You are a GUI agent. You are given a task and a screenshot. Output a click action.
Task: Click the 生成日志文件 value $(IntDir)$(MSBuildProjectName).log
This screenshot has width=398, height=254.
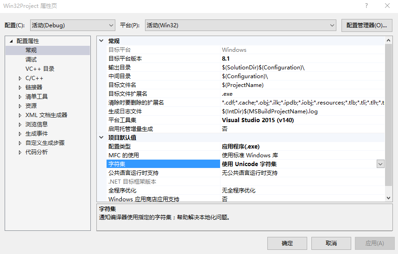pos(270,112)
